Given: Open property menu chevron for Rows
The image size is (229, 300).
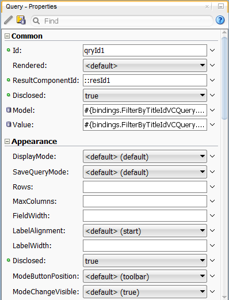Looking at the screenshot, I should [x=212, y=187].
